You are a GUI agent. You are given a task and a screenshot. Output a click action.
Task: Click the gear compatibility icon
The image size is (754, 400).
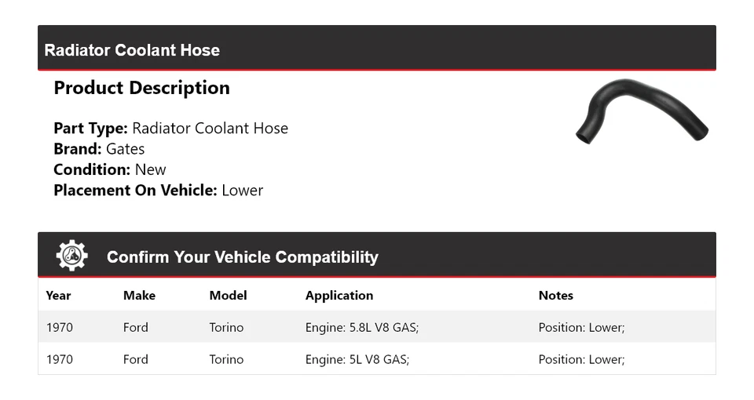71,256
